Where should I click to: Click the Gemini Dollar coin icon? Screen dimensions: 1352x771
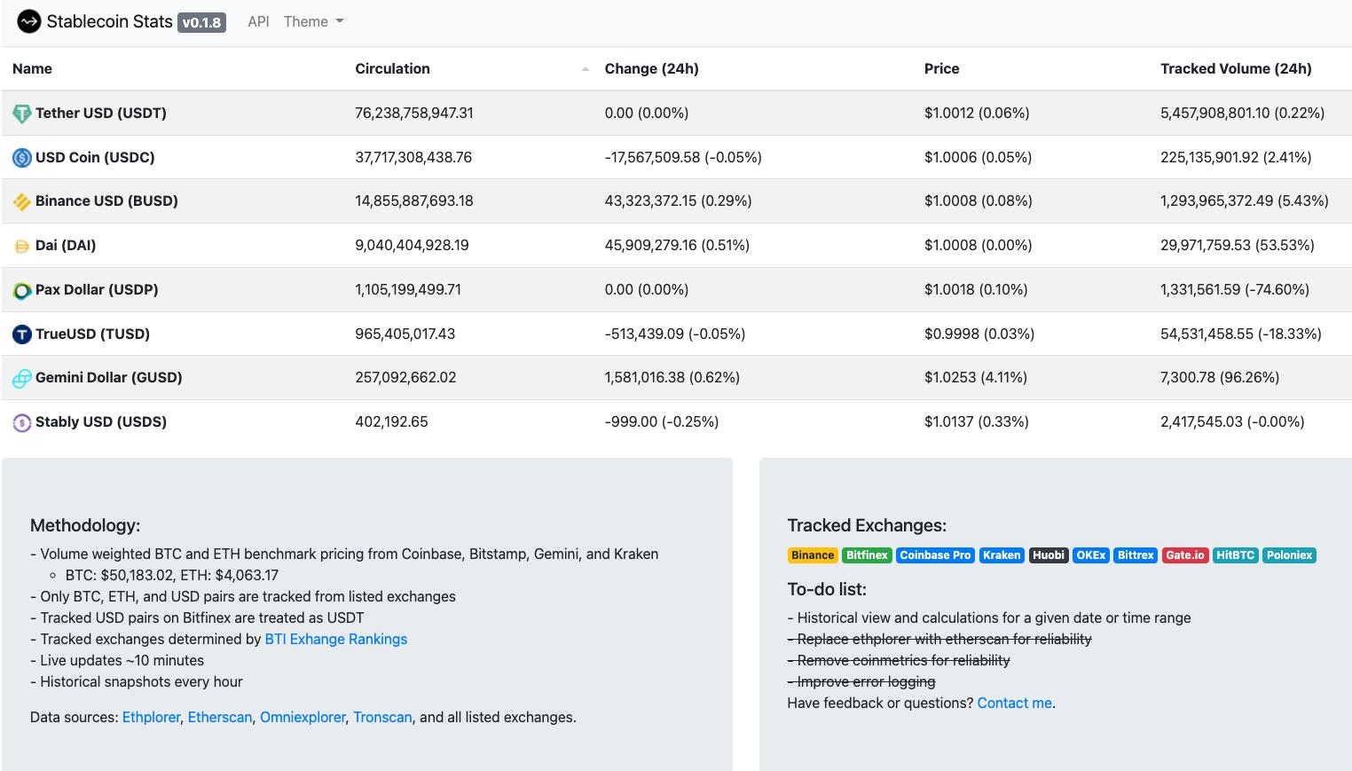[x=21, y=379]
